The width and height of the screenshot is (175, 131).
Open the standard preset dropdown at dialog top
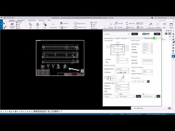(x=117, y=34)
